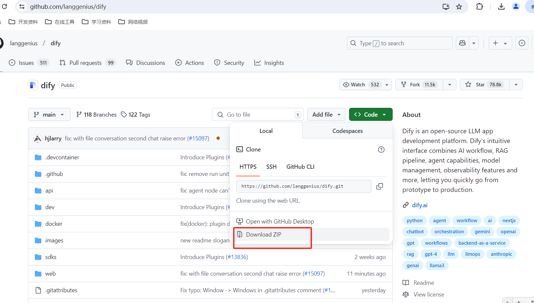Expand the Add file dropdown
Screen dimensions: 534x303
[327, 115]
